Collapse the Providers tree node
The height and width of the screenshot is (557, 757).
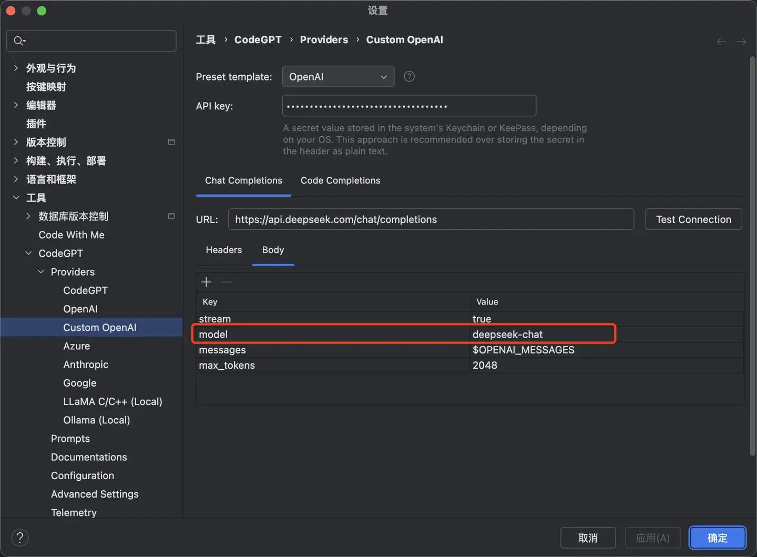(41, 272)
